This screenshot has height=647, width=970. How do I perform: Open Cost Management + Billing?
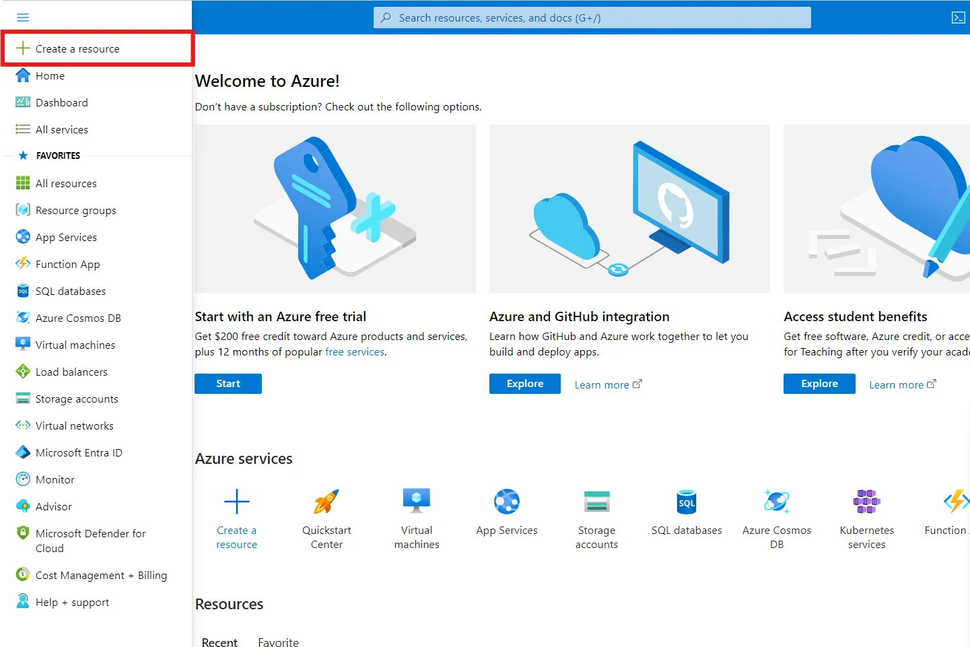point(101,575)
